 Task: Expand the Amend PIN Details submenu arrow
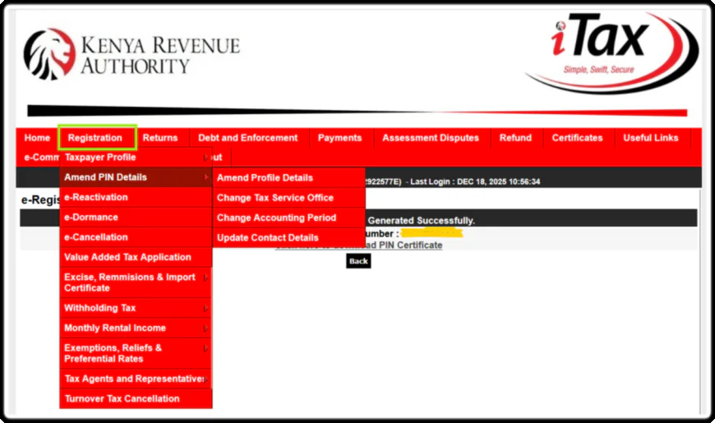click(205, 177)
